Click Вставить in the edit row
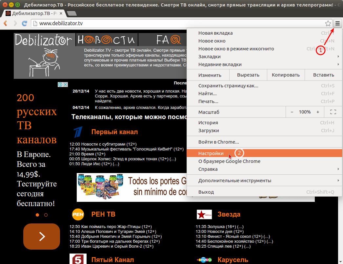Viewport: 343px width, 264px height. [x=324, y=75]
